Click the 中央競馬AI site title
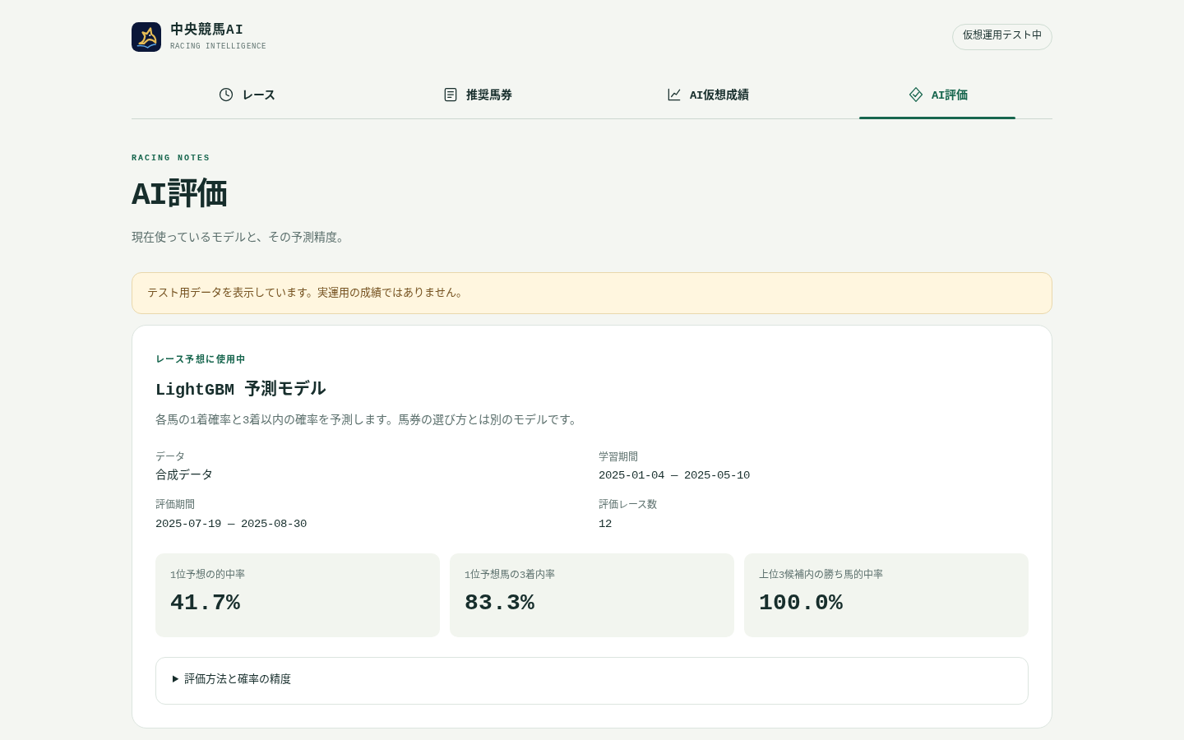Screen dimensions: 1184x740 click(206, 30)
